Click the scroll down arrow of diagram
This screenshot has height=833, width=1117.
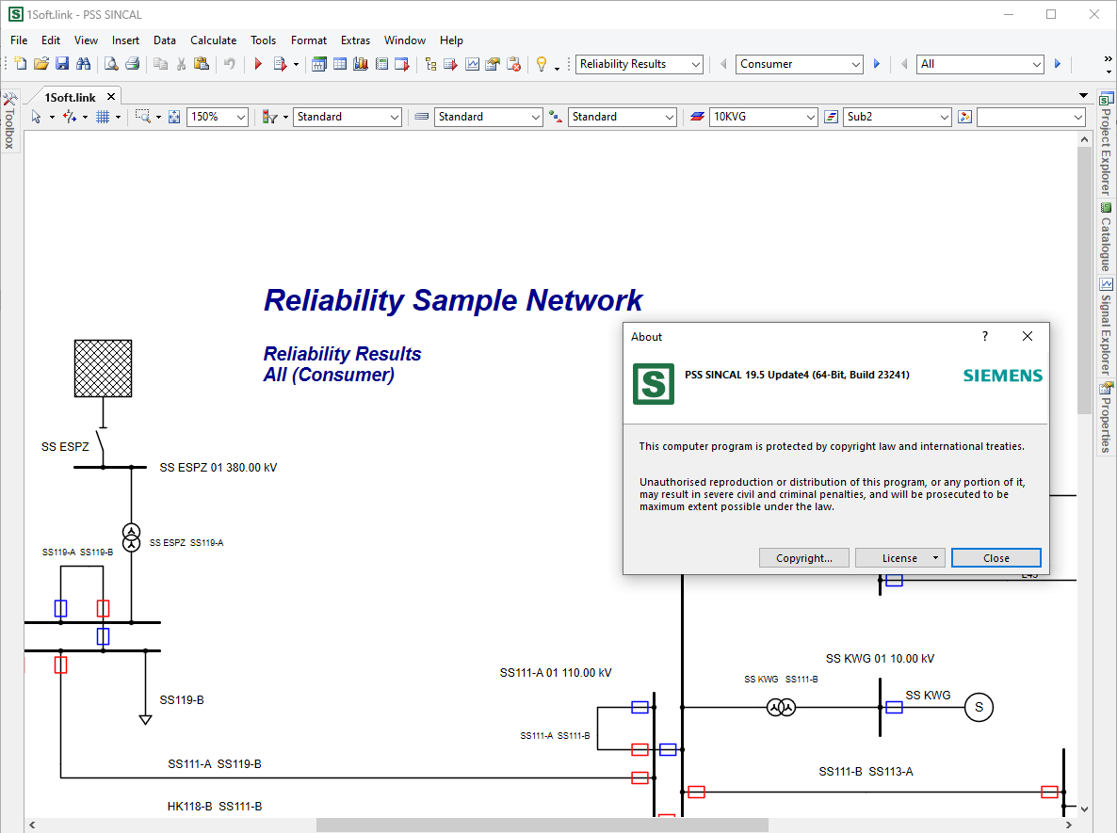tap(1084, 809)
